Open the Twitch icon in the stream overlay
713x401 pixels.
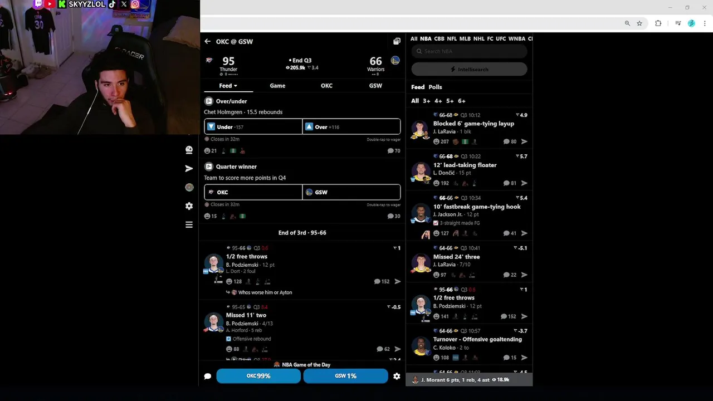[38, 4]
